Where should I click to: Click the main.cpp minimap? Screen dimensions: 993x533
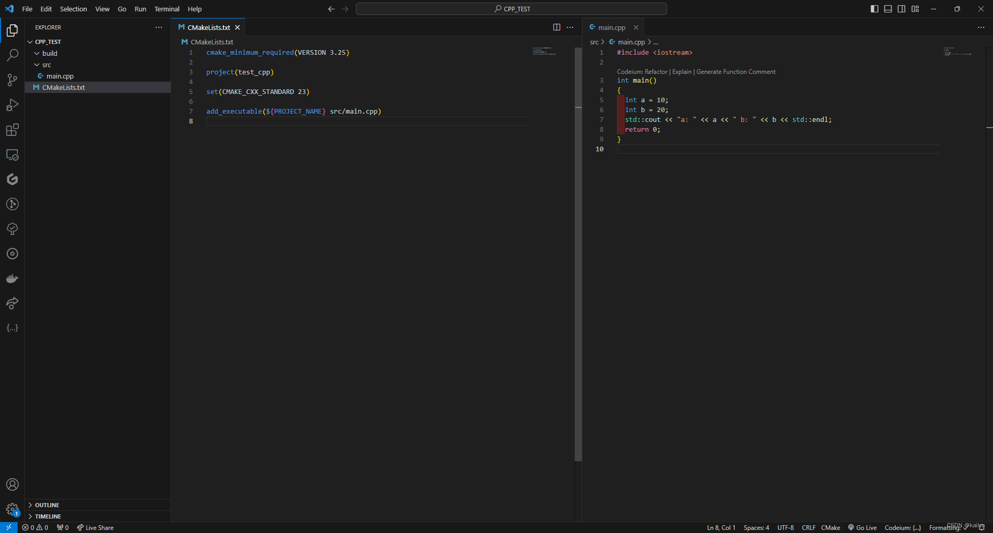tap(957, 52)
